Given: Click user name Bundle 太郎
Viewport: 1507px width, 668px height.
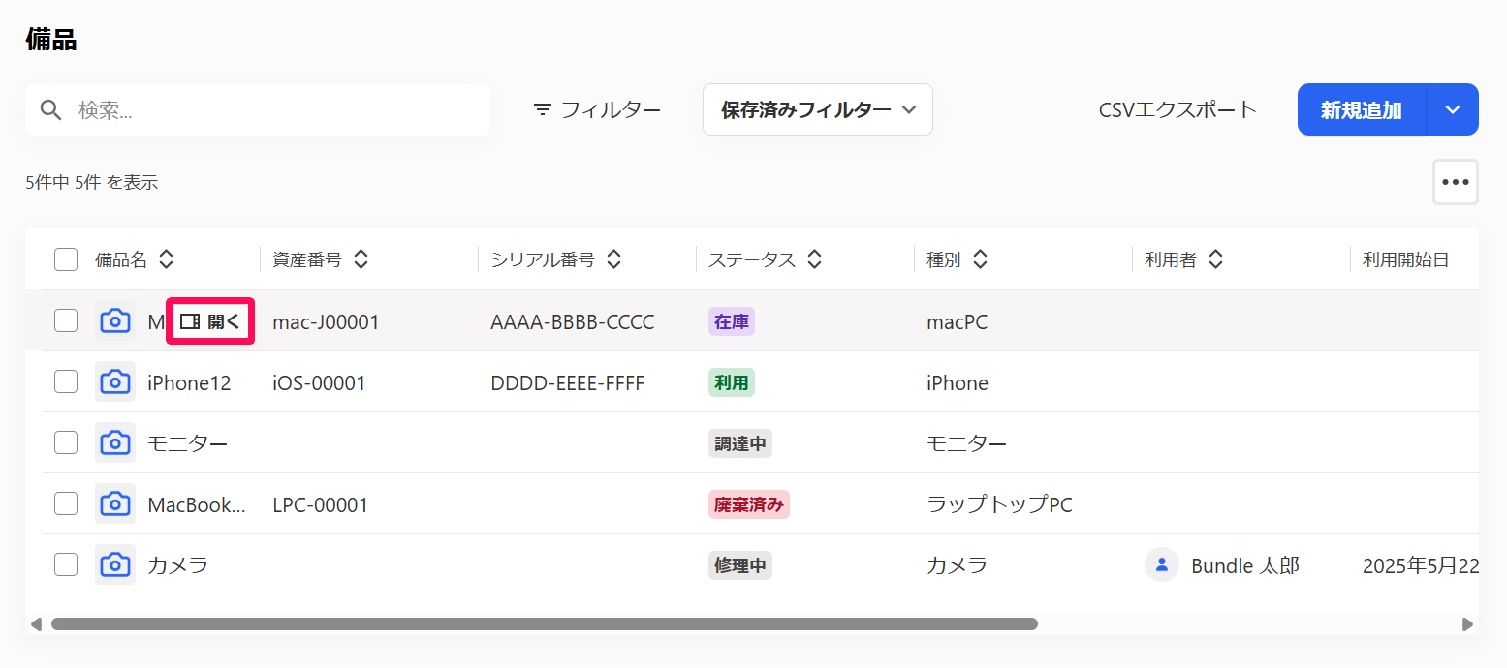Looking at the screenshot, I should click(1245, 565).
